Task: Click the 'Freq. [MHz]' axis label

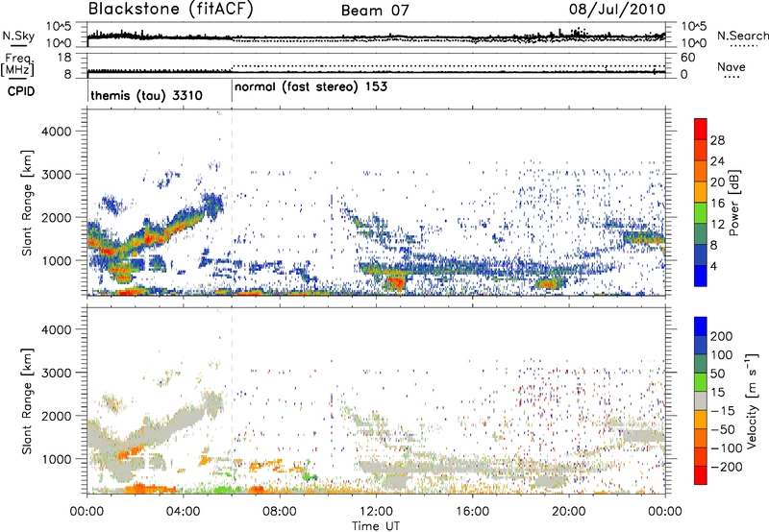Action: coord(17,64)
